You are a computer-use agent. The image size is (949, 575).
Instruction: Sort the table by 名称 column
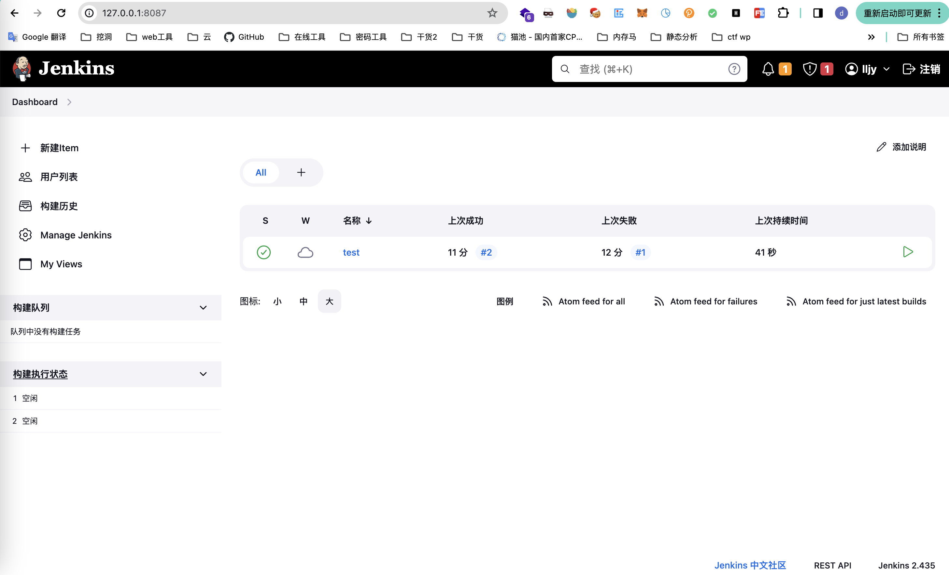[x=357, y=221]
